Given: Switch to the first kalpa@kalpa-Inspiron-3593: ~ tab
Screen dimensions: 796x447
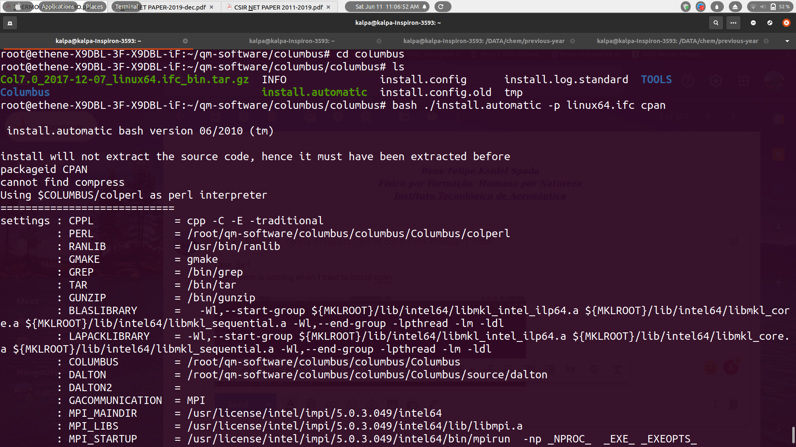Looking at the screenshot, I should [98, 41].
